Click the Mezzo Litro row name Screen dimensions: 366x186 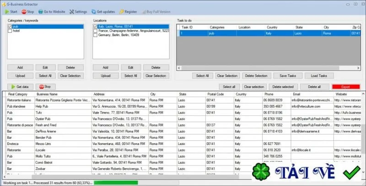point(63,144)
